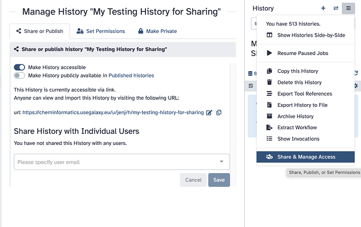Select Copy this History

coord(306,71)
